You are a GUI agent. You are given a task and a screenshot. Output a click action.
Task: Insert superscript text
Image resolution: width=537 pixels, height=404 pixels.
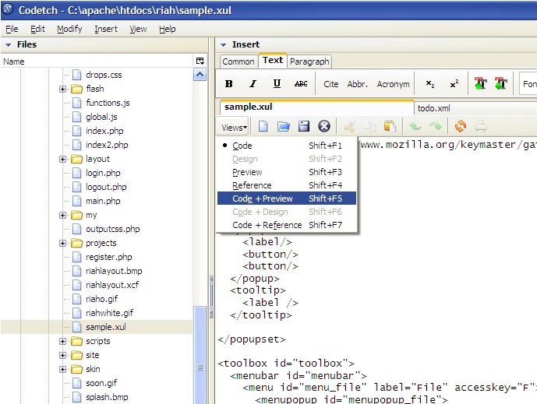(454, 84)
